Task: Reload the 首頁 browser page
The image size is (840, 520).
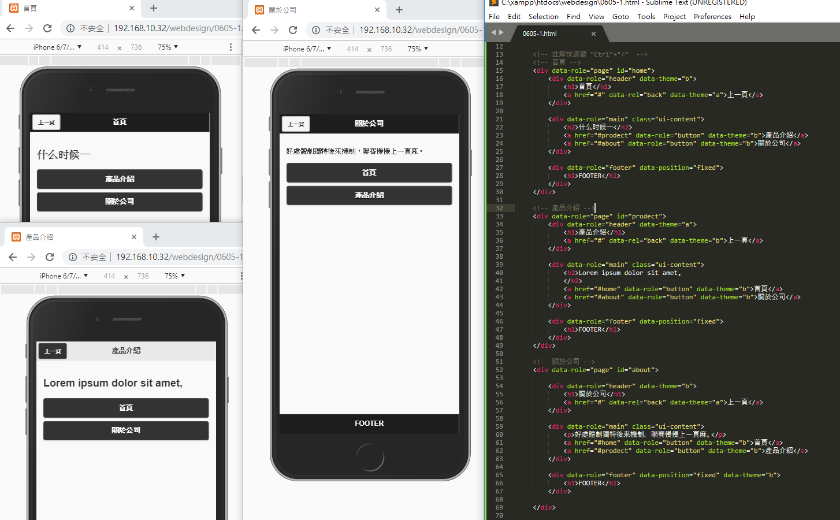Action: (47, 28)
